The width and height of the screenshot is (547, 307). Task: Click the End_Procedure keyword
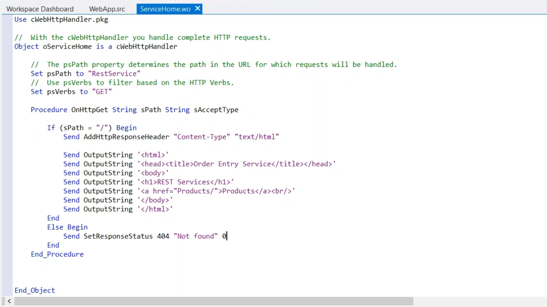click(57, 254)
